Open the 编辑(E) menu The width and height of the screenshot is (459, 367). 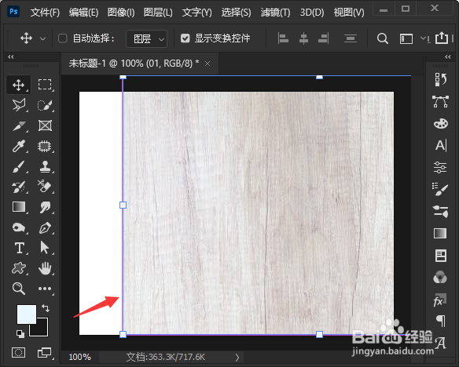coord(83,13)
